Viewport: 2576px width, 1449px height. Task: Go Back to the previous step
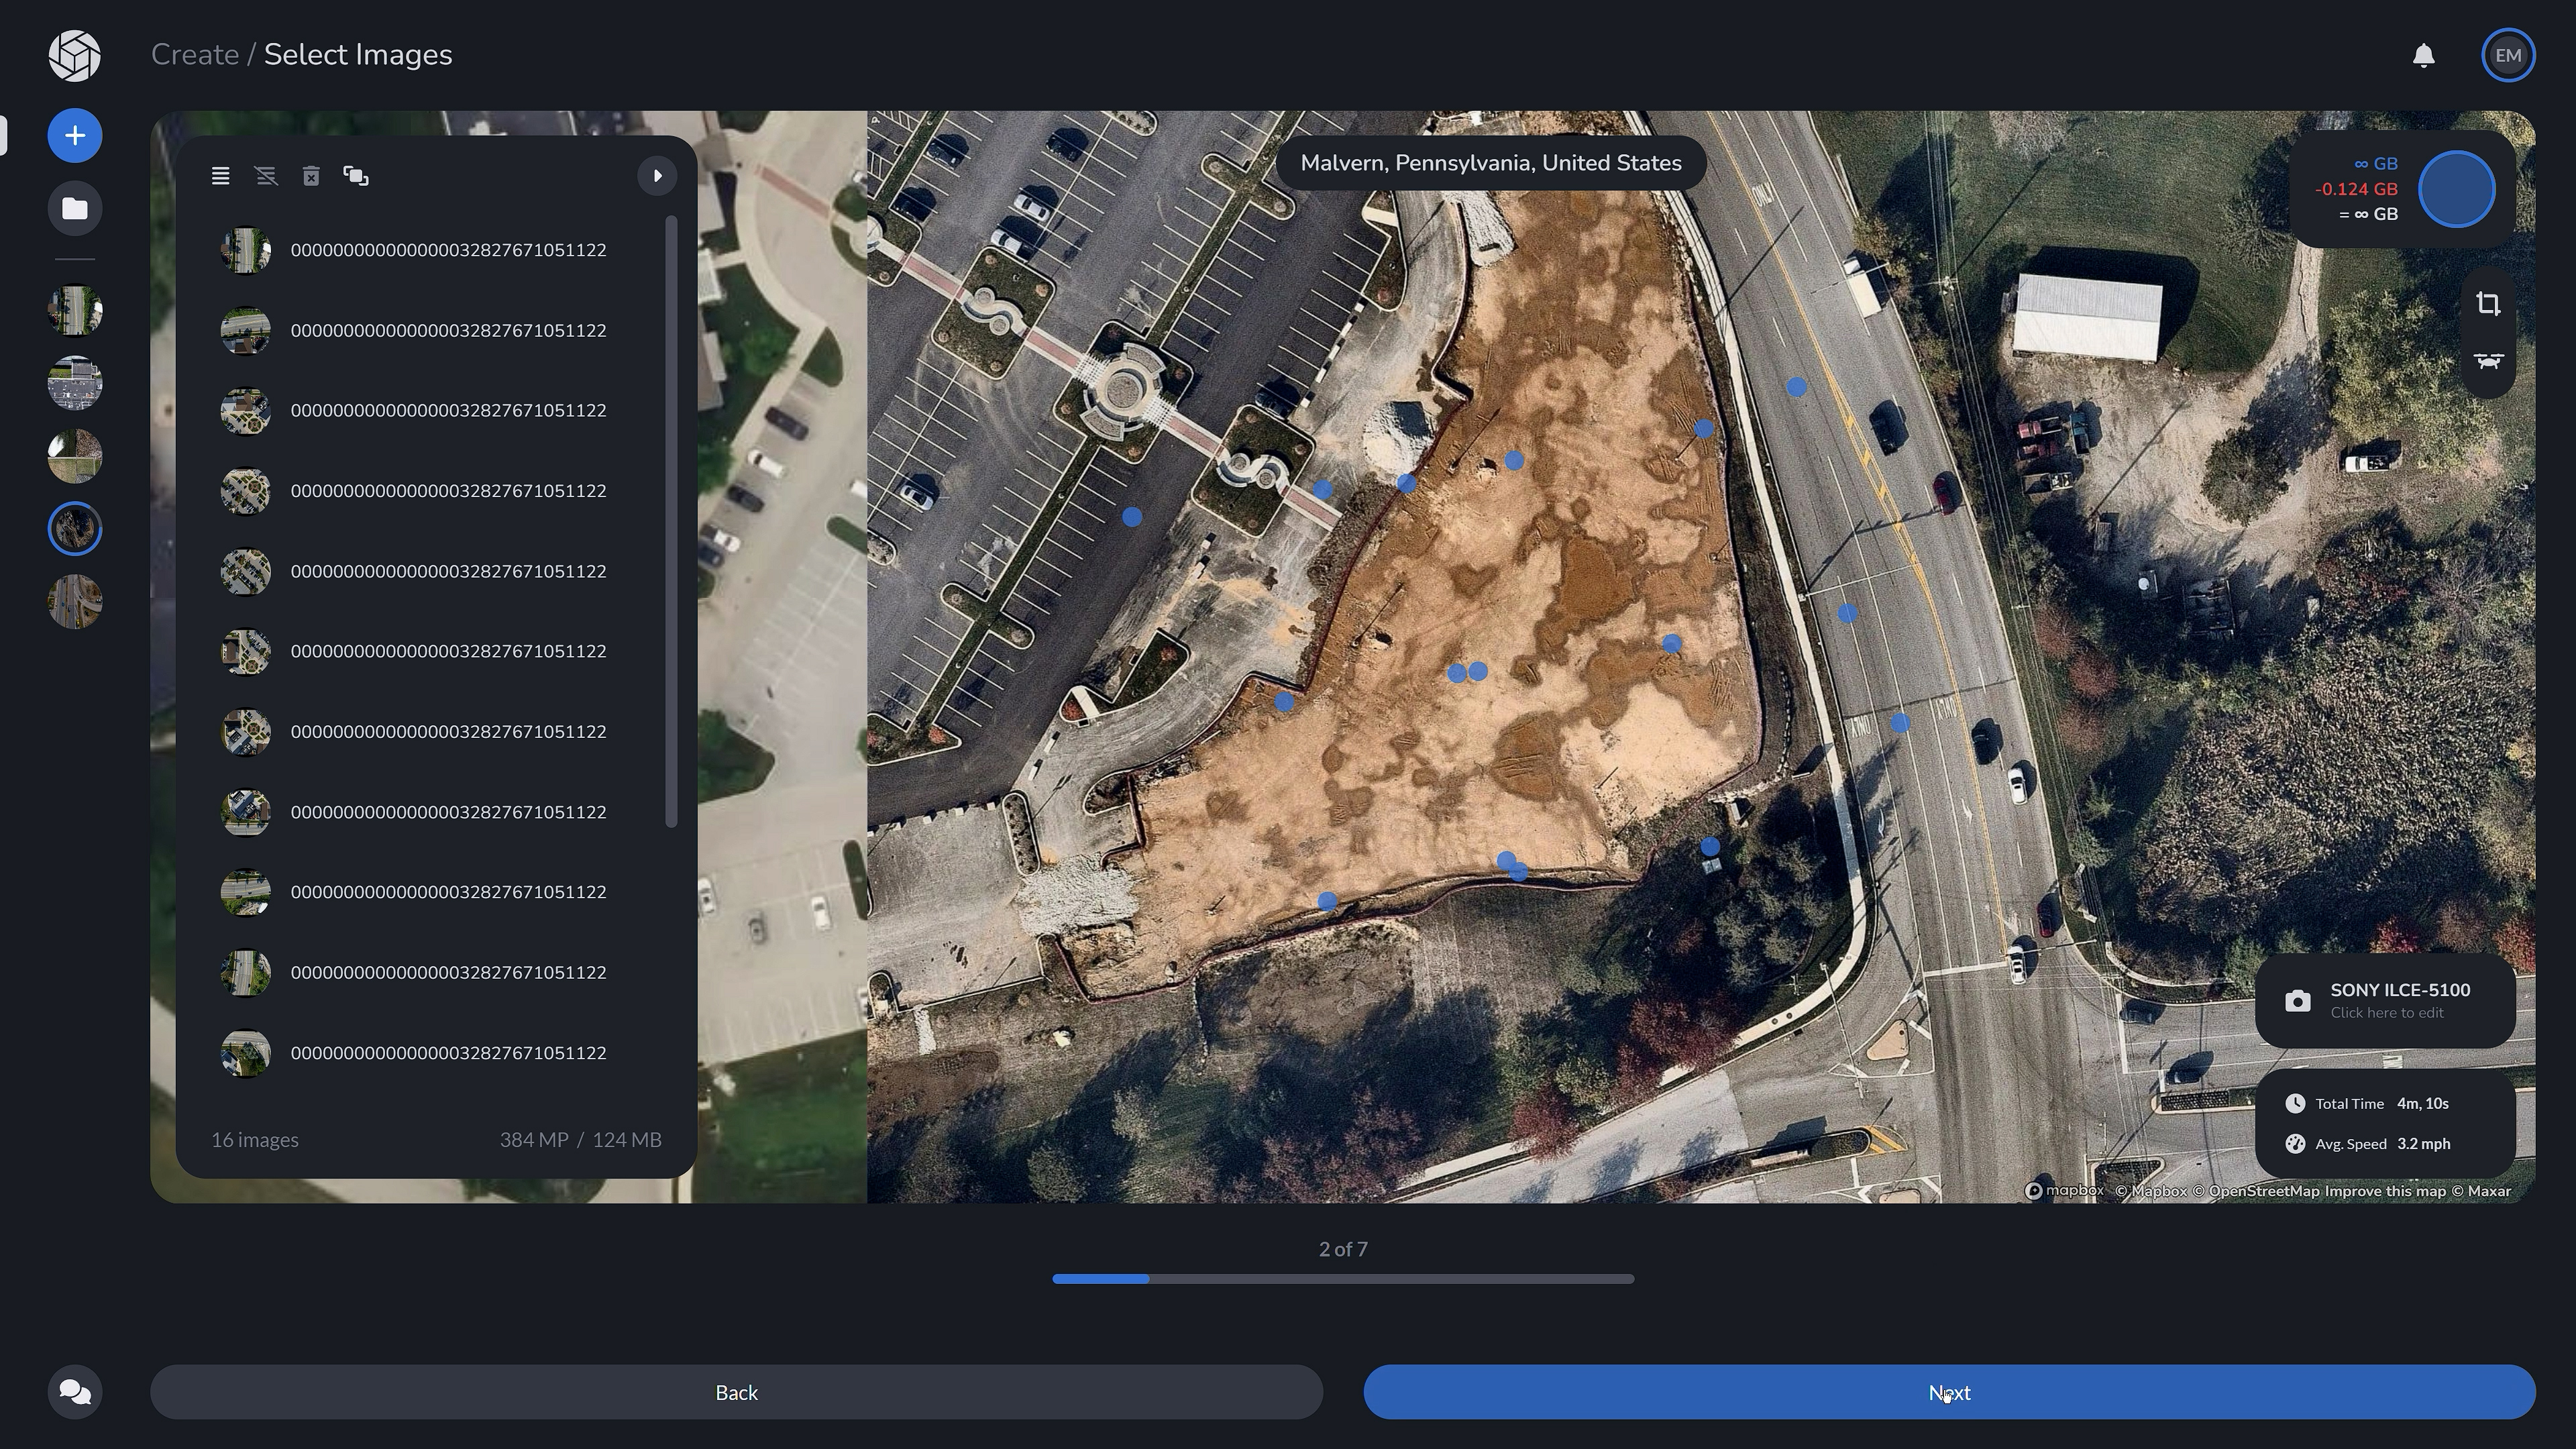pos(736,1392)
